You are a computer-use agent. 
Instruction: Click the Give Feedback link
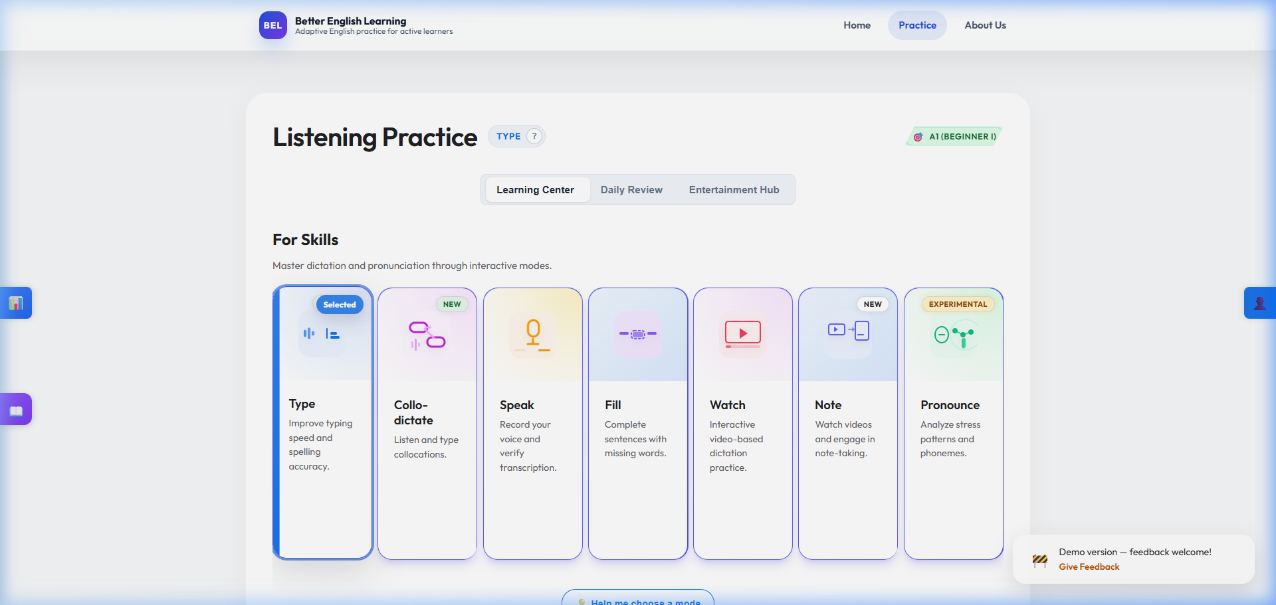1089,566
